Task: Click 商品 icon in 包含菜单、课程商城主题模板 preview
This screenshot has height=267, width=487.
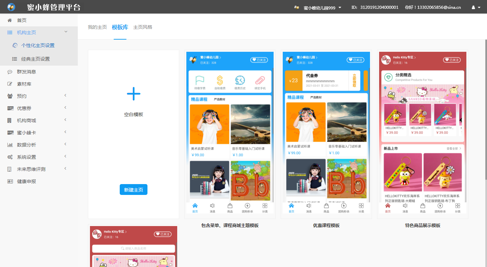Action: pos(230,206)
